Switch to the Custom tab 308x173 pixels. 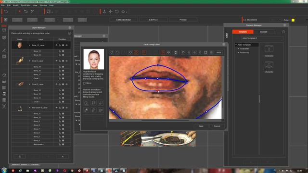coord(264,32)
